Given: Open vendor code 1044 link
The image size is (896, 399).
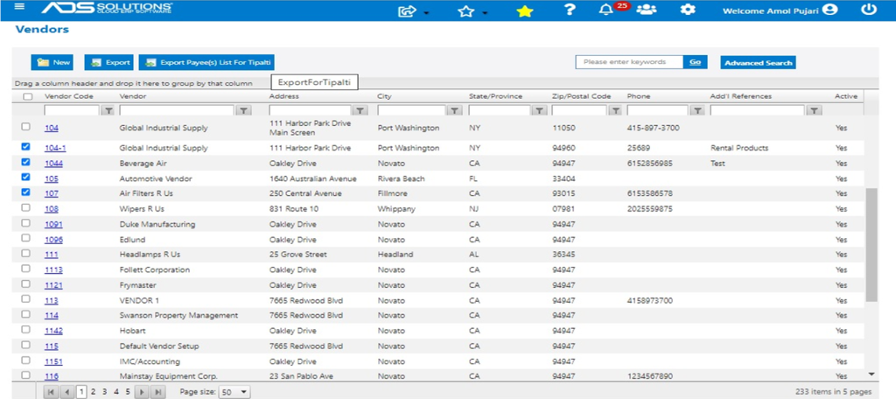Looking at the screenshot, I should pos(53,164).
